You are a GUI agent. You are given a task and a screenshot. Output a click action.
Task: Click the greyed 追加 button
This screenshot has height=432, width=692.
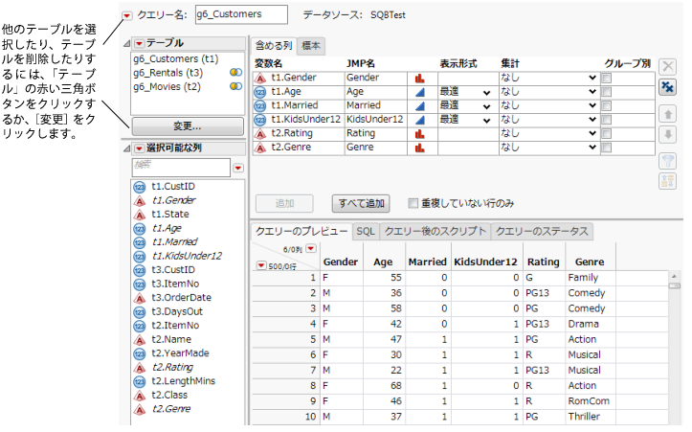click(x=284, y=204)
